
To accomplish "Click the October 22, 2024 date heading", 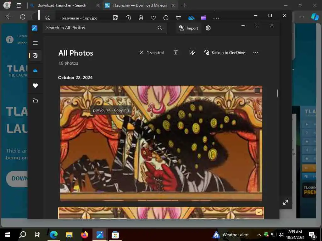I will click(75, 78).
